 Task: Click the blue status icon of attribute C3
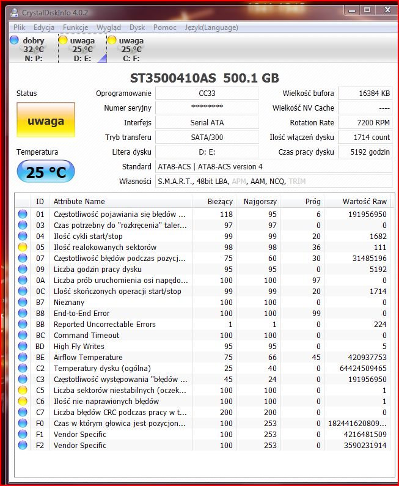pos(23,380)
